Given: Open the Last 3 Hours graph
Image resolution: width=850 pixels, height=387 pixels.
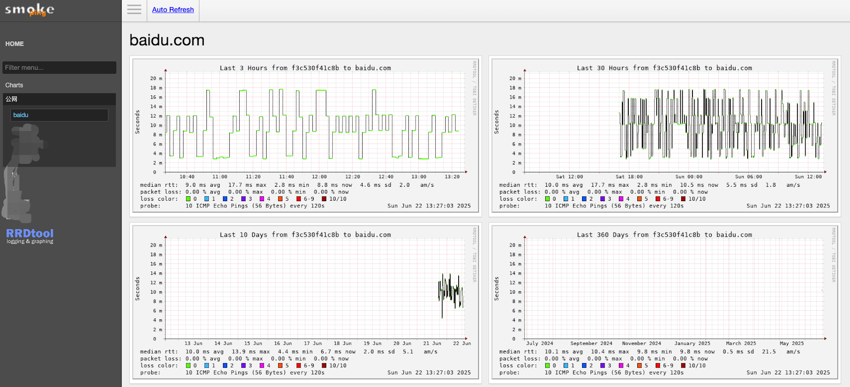Looking at the screenshot, I should 306,135.
